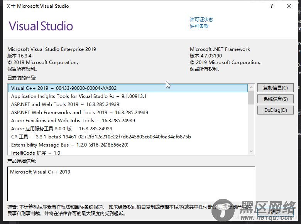Image resolution: width=301 pixels, height=224 pixels.
Task: Click Microsoft Visual Studio Enterprise 2019 text
Action: pos(52,49)
